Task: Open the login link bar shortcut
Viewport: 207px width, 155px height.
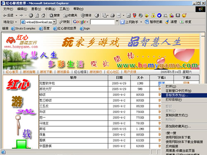Action: tap(85, 29)
